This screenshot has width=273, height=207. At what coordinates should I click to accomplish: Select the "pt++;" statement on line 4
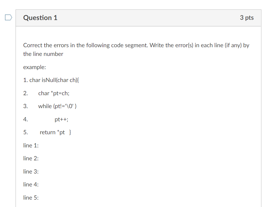coord(62,119)
